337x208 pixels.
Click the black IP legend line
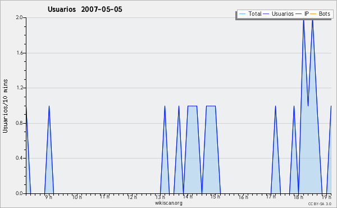(x=299, y=14)
